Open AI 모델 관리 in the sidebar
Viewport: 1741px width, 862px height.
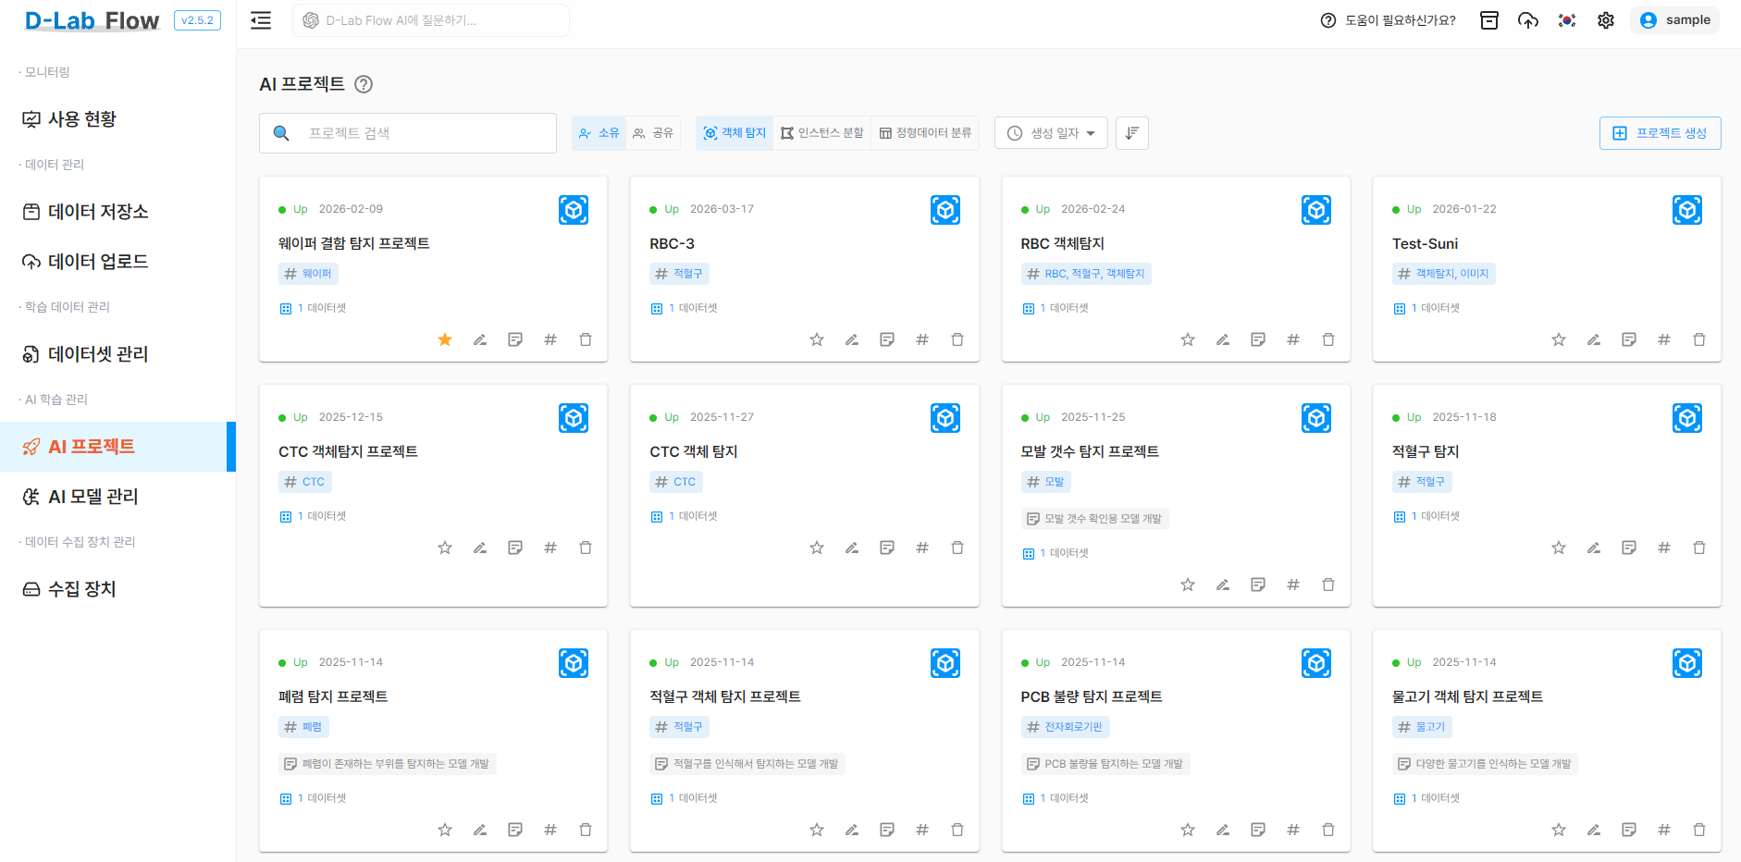point(117,497)
